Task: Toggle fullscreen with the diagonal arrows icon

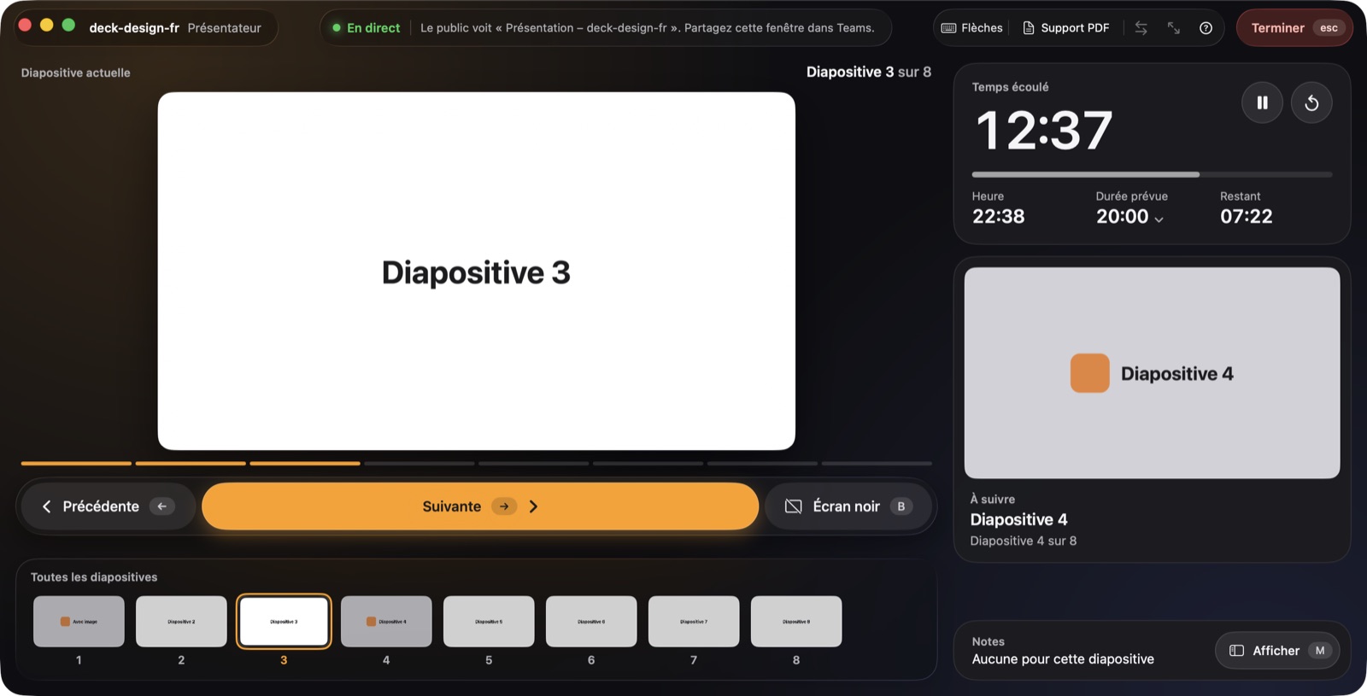Action: coord(1173,28)
